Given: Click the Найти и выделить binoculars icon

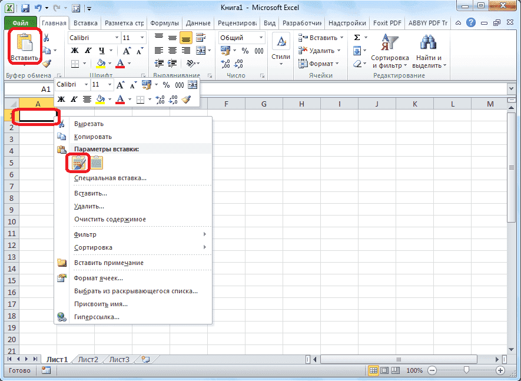Looking at the screenshot, I should [427, 42].
